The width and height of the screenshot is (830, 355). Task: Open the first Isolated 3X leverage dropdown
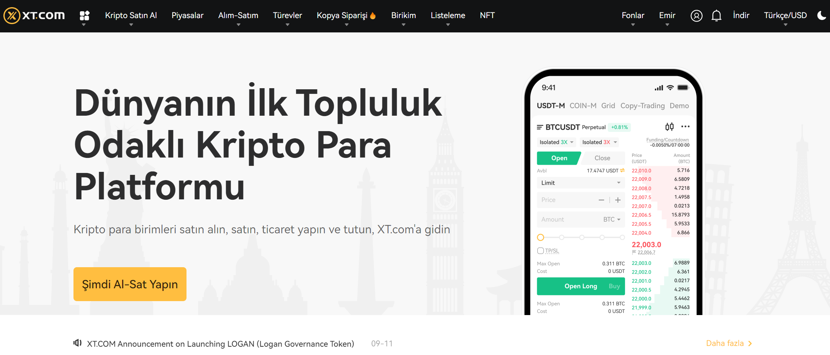[x=556, y=142]
